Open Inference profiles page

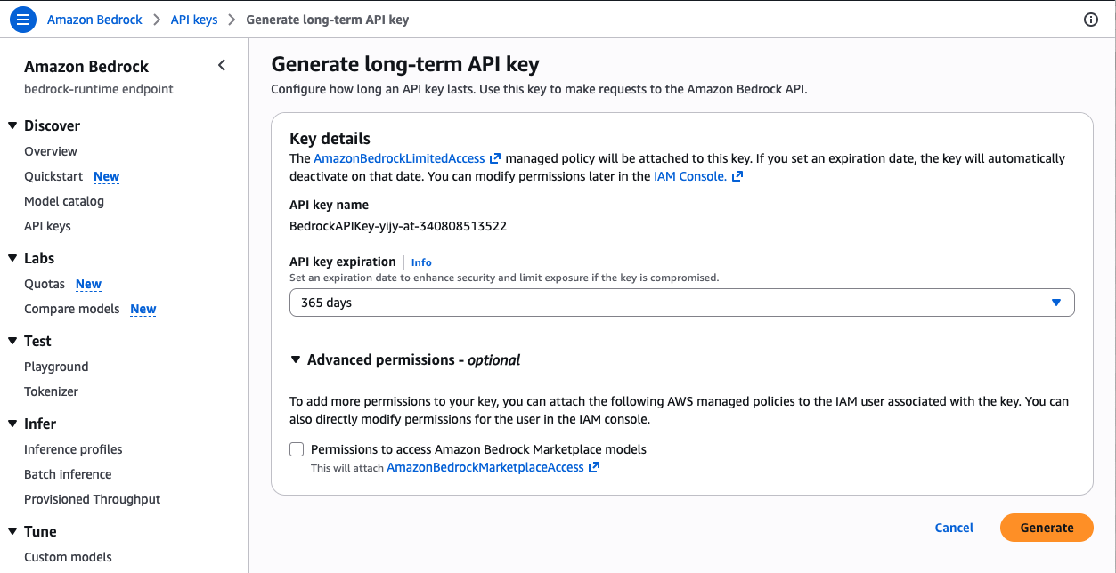[x=73, y=449]
